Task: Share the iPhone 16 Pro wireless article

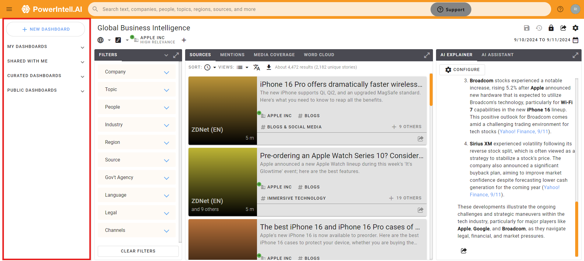Action: click(420, 139)
